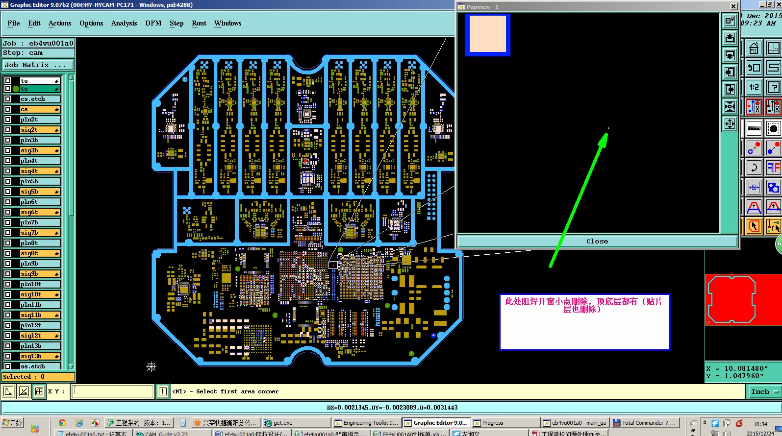Viewport: 782px width, 436px height.
Task: Click the Job Matrix button
Action: [x=38, y=65]
